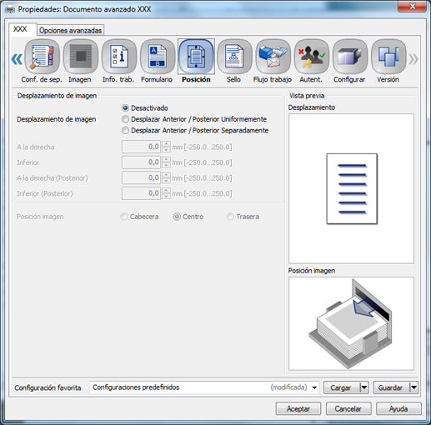Select the Flujo trabajo icon
Viewport: 431px width, 425px height.
(x=273, y=57)
